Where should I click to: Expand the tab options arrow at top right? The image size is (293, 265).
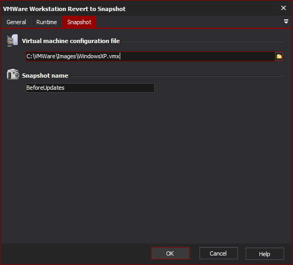286,22
